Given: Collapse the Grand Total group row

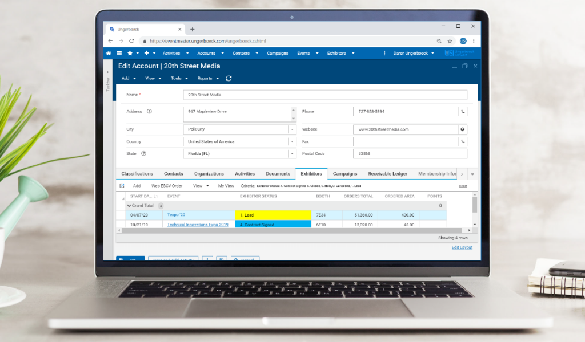Looking at the screenshot, I should [x=129, y=206].
